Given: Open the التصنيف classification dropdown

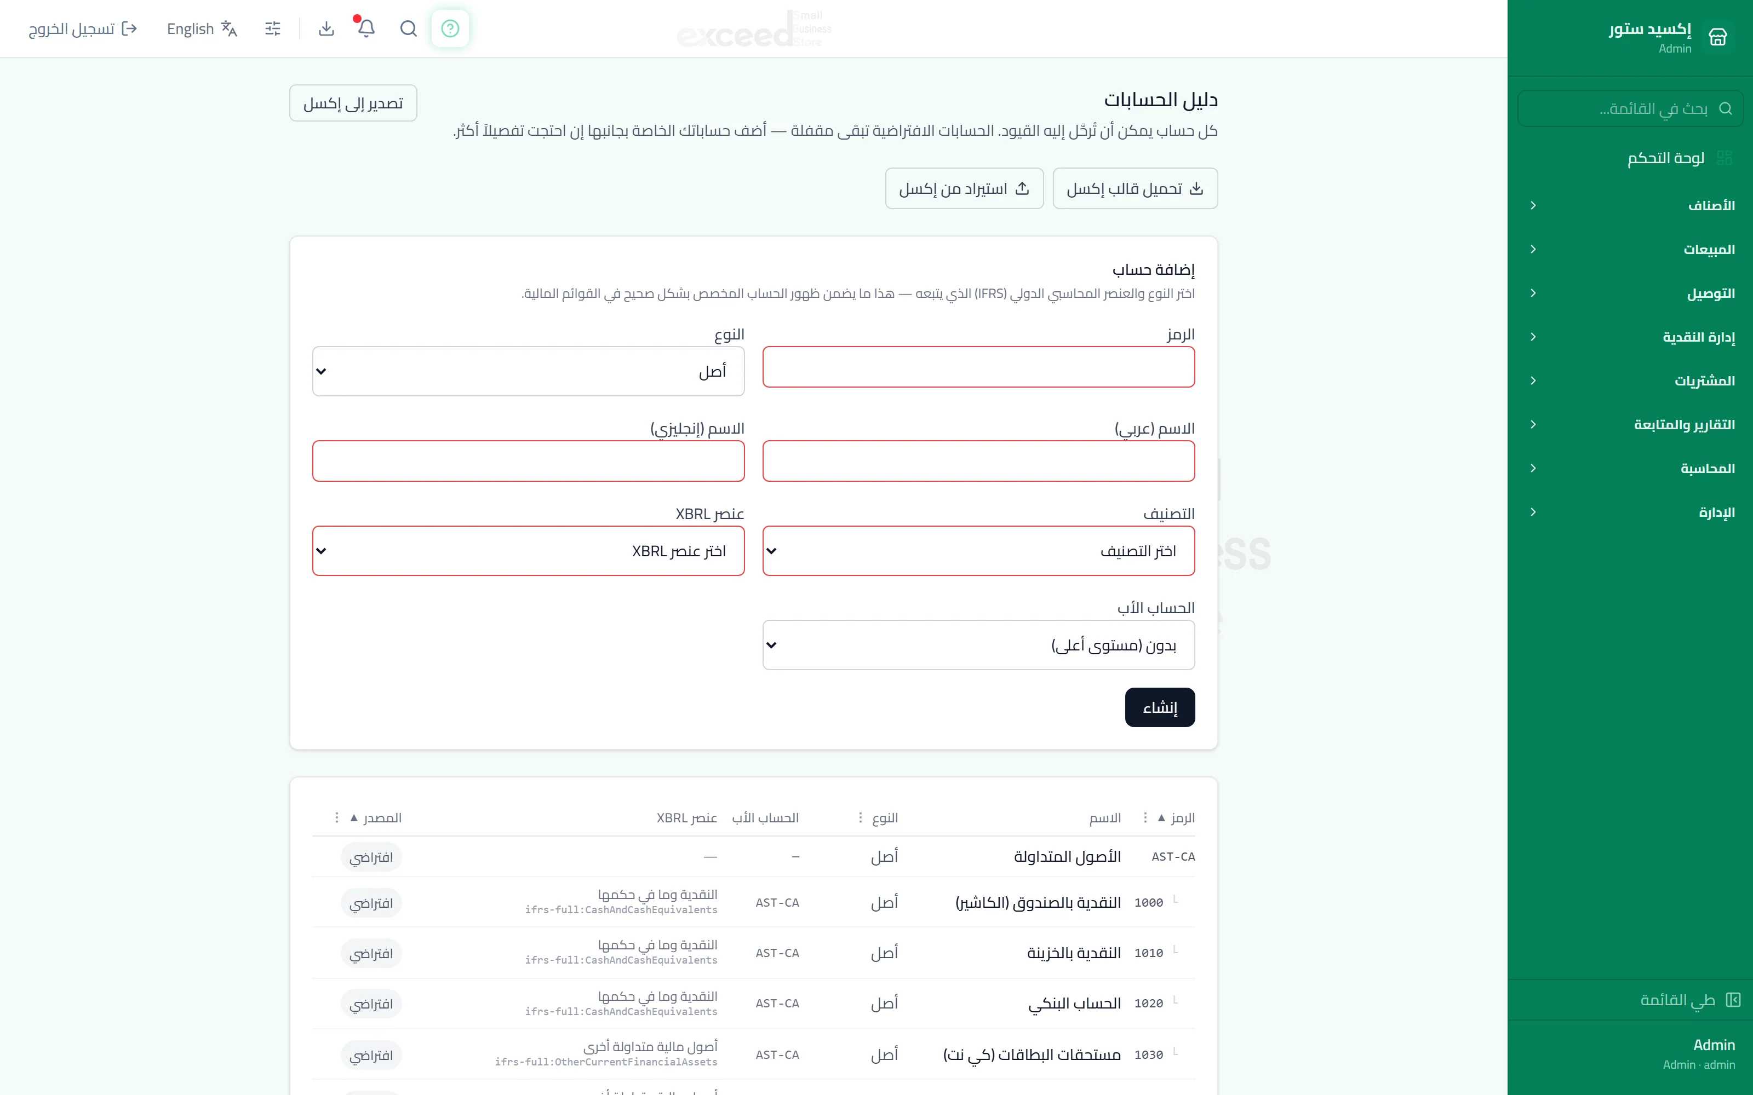Looking at the screenshot, I should pos(978,550).
